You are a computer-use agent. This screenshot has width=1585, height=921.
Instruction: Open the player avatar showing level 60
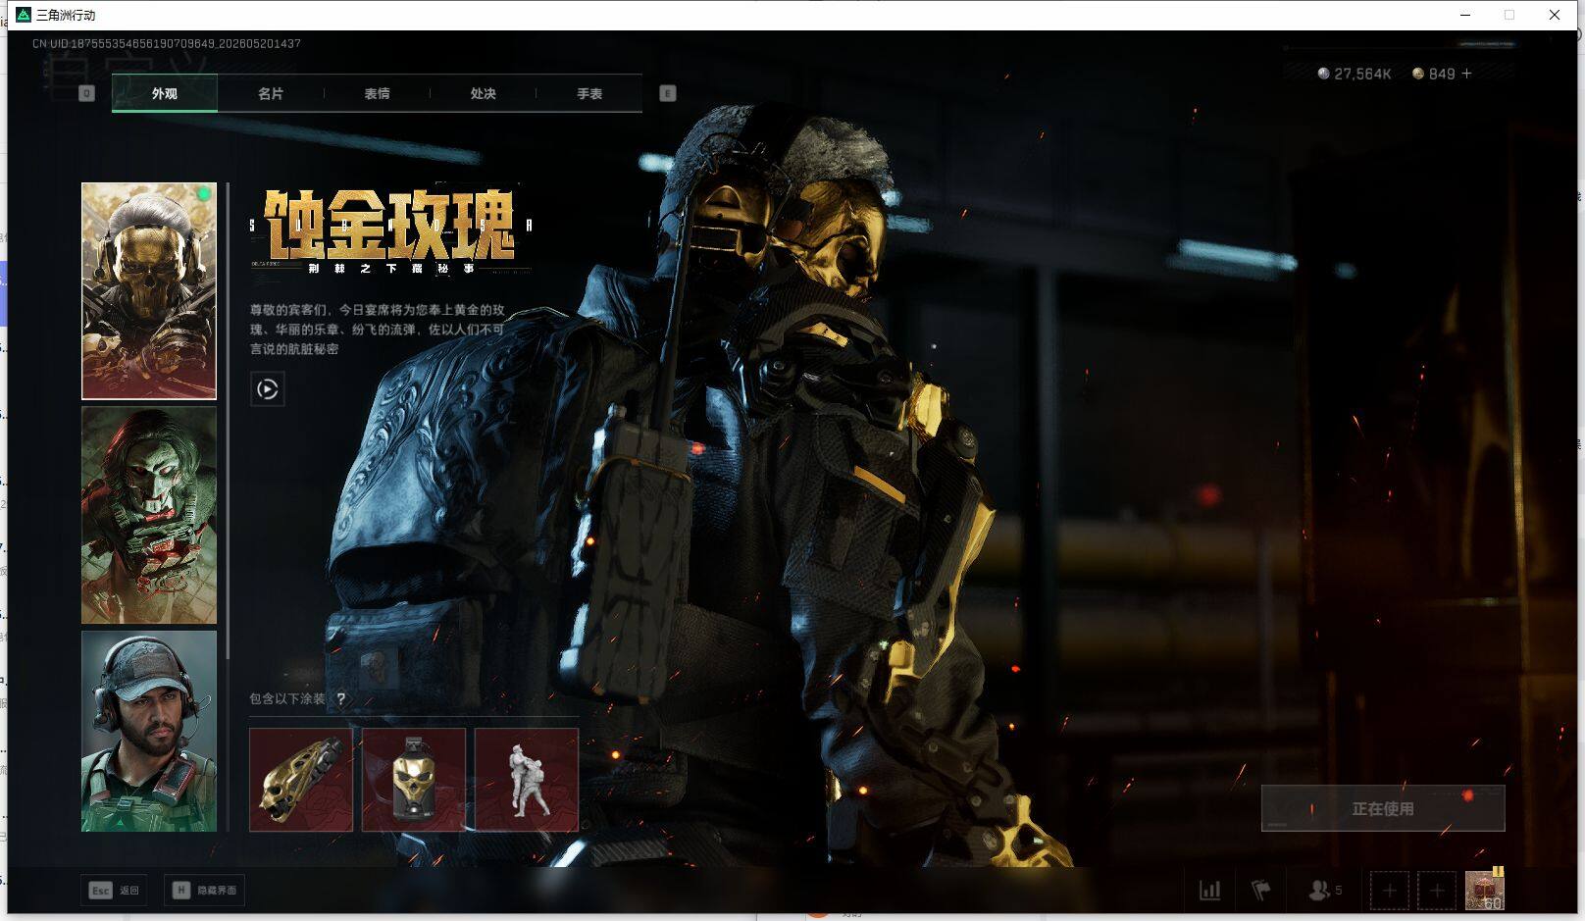pyautogui.click(x=1484, y=890)
